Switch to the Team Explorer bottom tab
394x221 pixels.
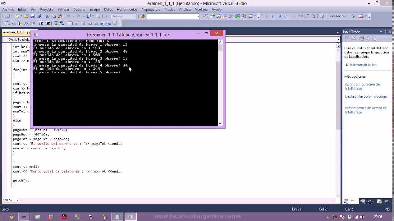click(x=384, y=201)
